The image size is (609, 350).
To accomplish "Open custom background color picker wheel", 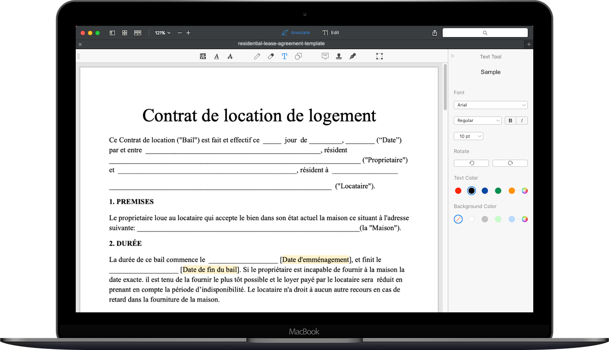I will point(525,219).
